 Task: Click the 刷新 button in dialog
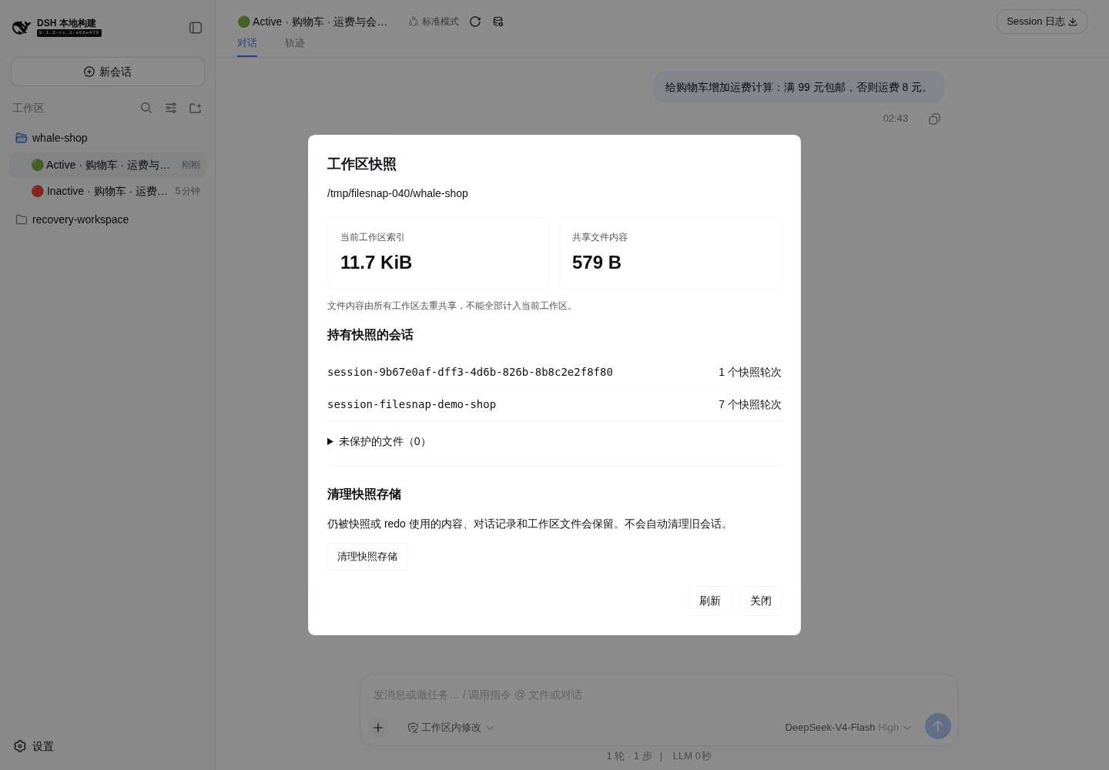[x=710, y=601]
